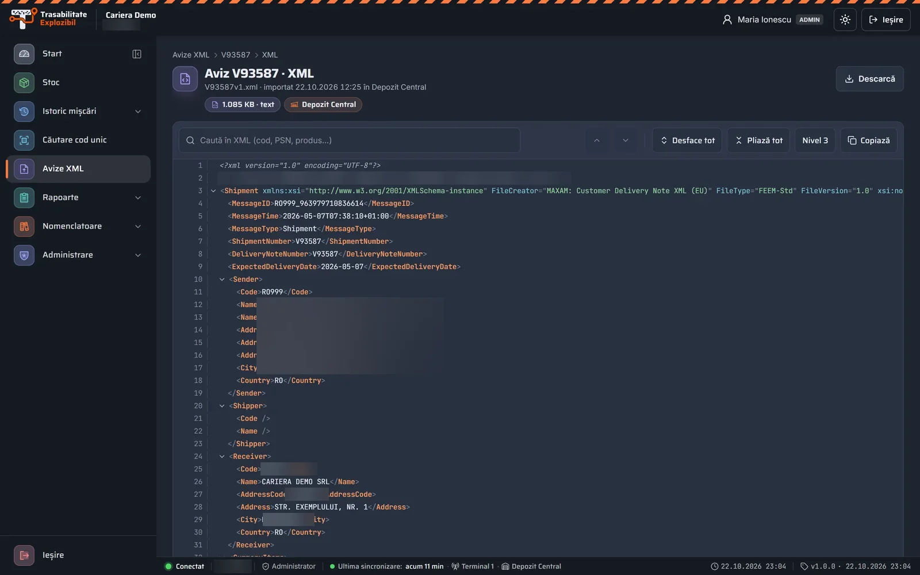Screen dimensions: 920x575
Task: Open the Start dashboard icon
Action: point(24,54)
